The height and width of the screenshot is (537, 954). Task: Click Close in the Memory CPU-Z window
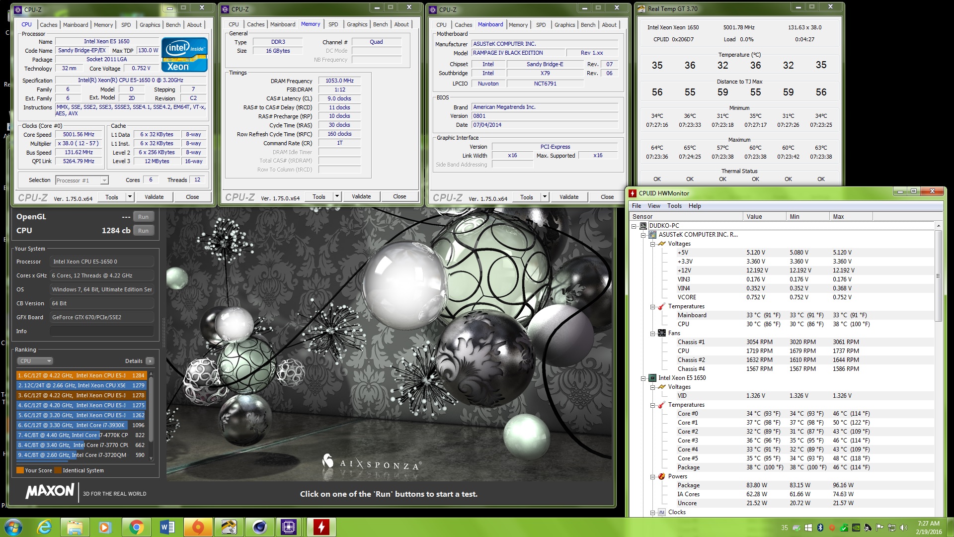(x=399, y=196)
